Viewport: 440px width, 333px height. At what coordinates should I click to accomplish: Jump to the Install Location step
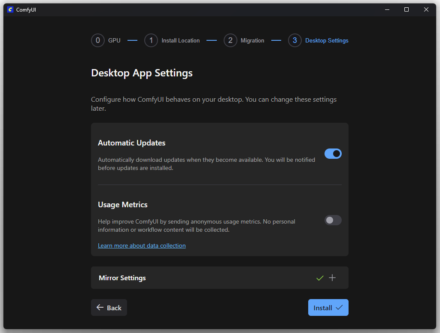pyautogui.click(x=180, y=41)
